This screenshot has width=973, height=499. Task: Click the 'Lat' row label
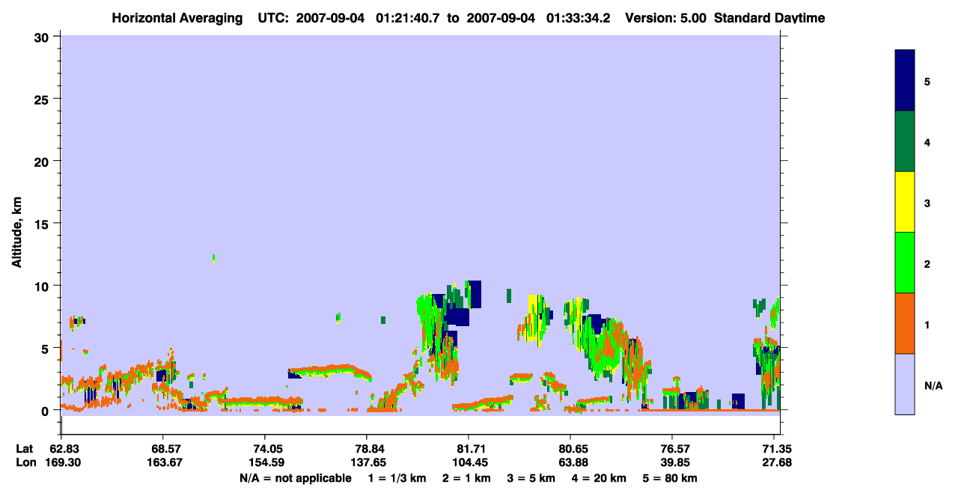tap(24, 449)
